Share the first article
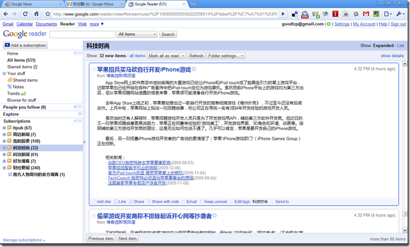410x247 pixels. 136,202
